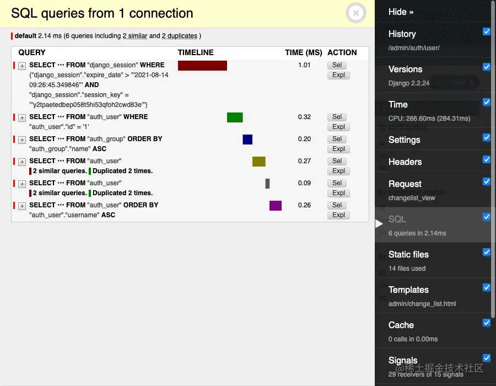Click the purple timeline bar
The width and height of the screenshot is (496, 386).
tap(276, 206)
